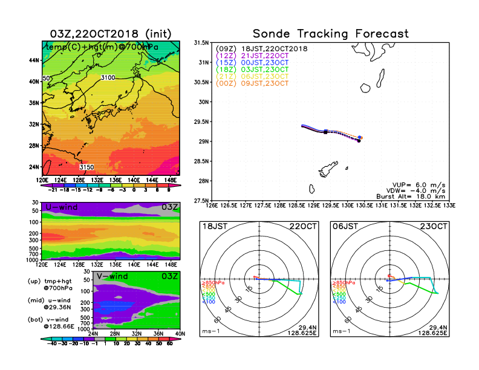Viewport: 479px width, 370px height.
Task: Click '<500' legend in 06JST hodograph
Action: (339, 294)
